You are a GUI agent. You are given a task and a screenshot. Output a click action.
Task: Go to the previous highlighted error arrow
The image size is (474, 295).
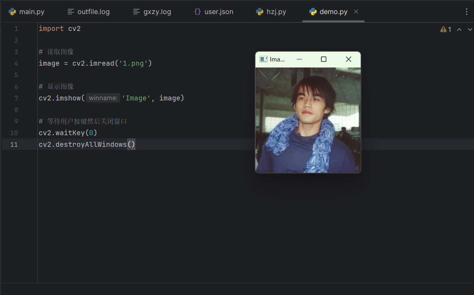point(459,29)
